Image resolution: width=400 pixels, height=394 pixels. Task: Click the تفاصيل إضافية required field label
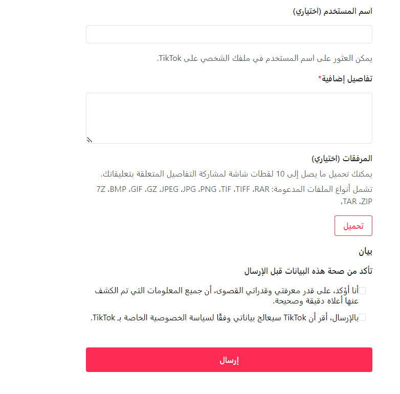click(x=347, y=79)
